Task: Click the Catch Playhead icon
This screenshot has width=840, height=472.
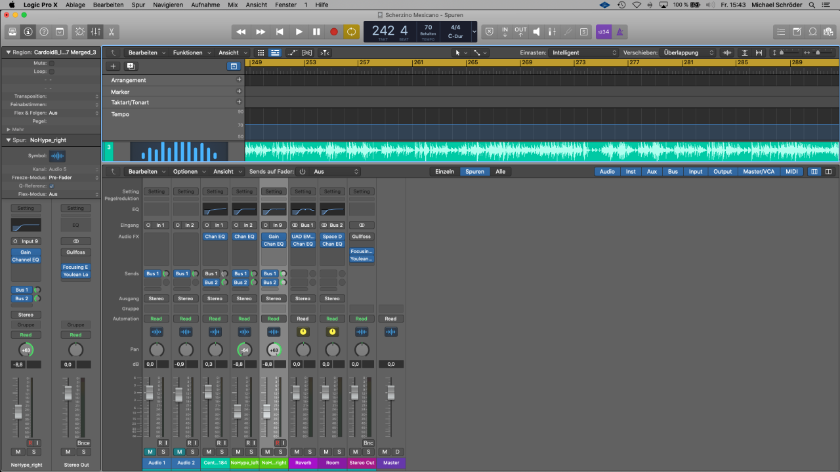Action: (325, 52)
